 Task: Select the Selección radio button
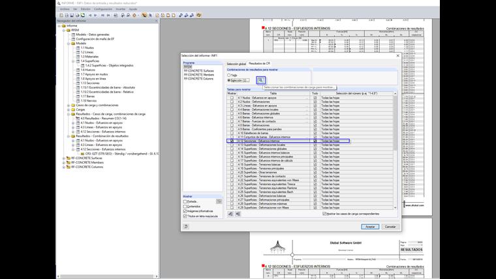[x=228, y=80]
